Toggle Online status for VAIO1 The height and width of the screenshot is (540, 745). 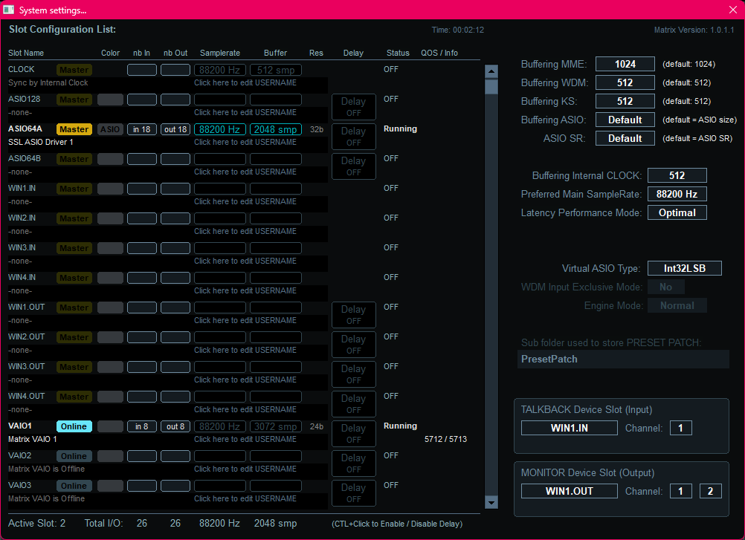[x=73, y=426]
